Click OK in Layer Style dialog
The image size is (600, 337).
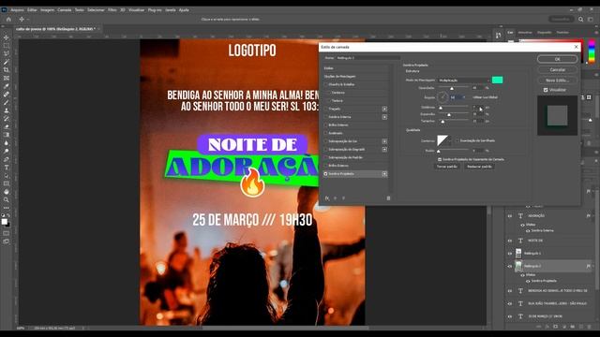(557, 59)
